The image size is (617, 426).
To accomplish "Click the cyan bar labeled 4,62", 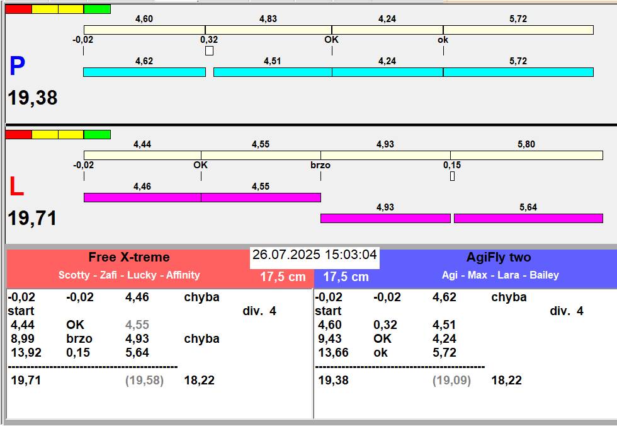I will tap(144, 72).
